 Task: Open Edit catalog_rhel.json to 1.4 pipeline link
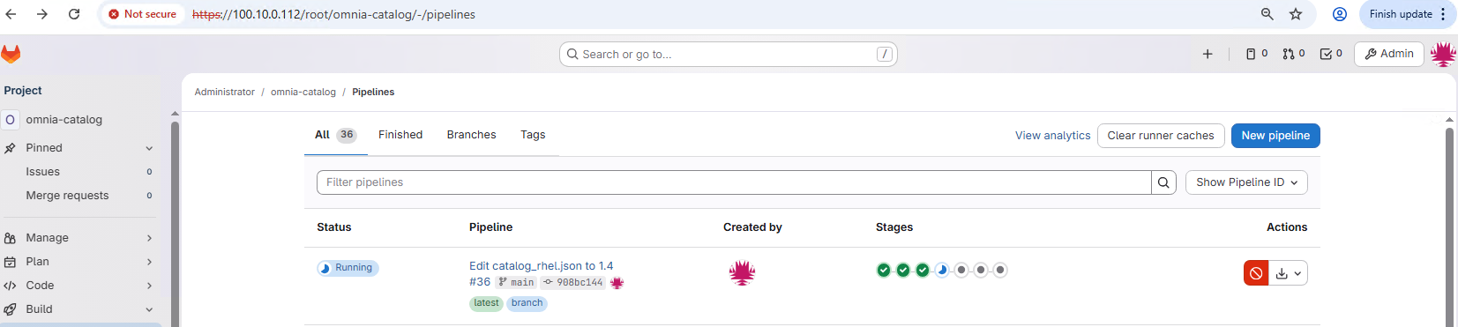541,266
